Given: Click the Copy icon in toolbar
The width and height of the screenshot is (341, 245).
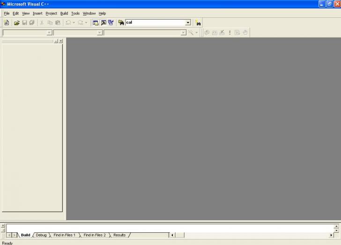Looking at the screenshot, I should click(50, 22).
